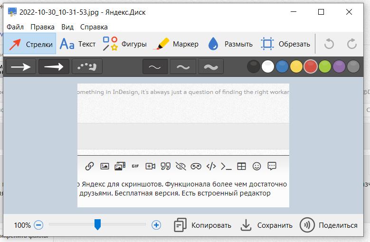Select the Стрелки arrows tool

click(30, 44)
